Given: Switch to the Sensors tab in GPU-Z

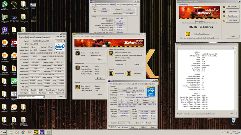Looking at the screenshot, I should click(x=31, y=37).
